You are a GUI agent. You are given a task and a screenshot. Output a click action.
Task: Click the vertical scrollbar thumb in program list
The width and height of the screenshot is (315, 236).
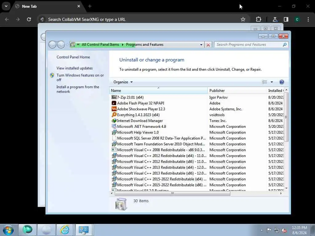coord(286,117)
